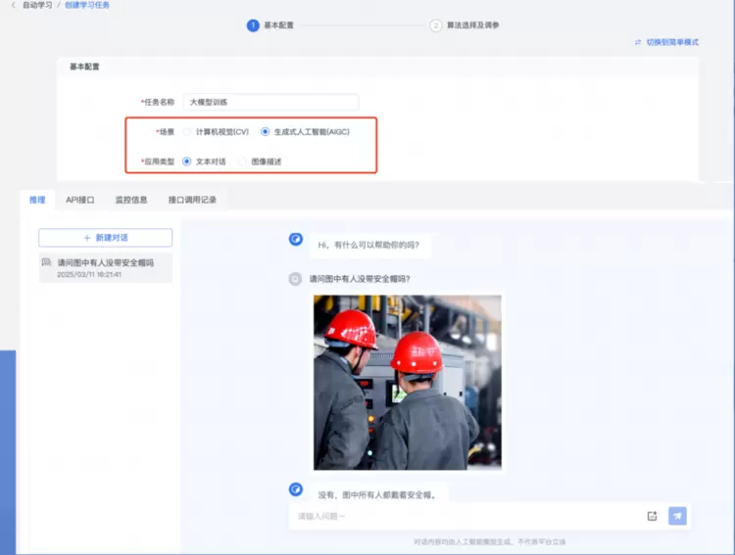This screenshot has width=735, height=555.
Task: Click the step 1 基本配置 circle indicator
Action: click(x=253, y=25)
